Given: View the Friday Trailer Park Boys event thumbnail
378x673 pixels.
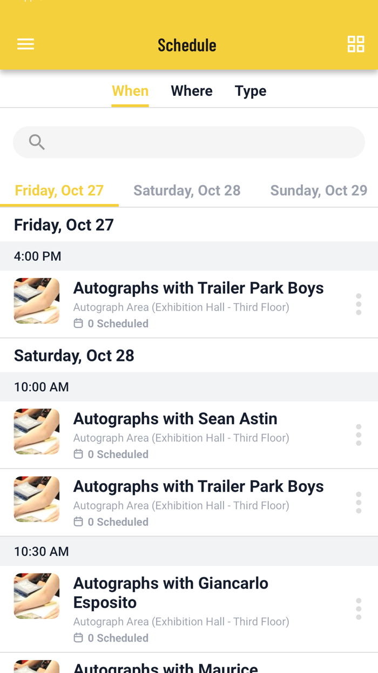Looking at the screenshot, I should 36,301.
